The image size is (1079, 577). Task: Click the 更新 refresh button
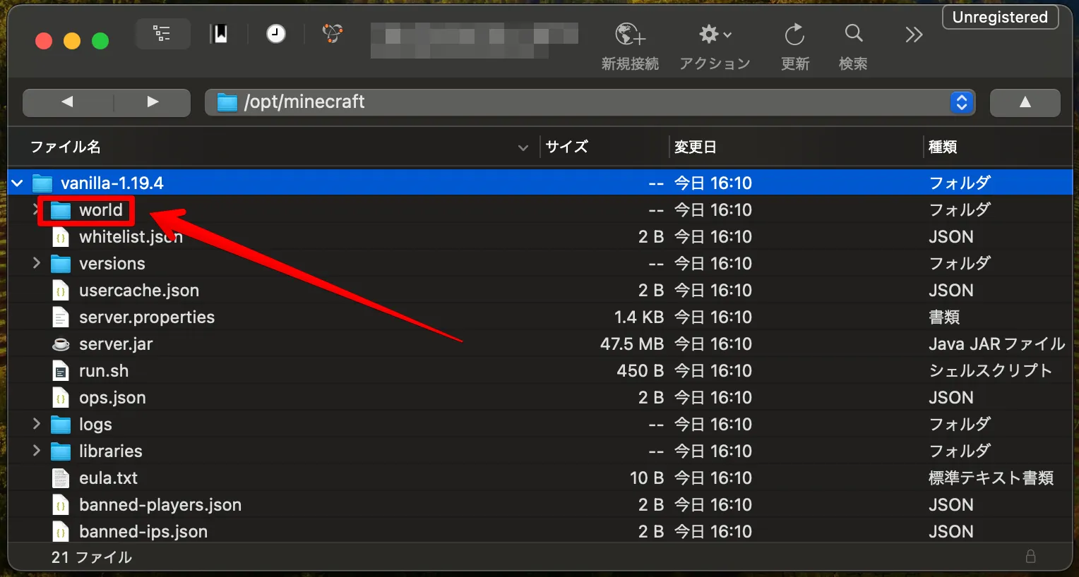coord(795,47)
